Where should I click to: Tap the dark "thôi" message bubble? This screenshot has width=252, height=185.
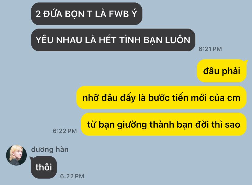(44, 167)
